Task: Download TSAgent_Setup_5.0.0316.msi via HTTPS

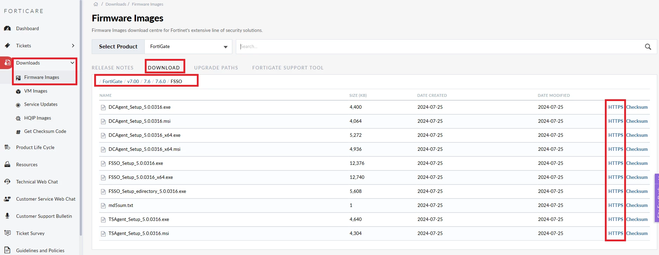Action: (616, 233)
